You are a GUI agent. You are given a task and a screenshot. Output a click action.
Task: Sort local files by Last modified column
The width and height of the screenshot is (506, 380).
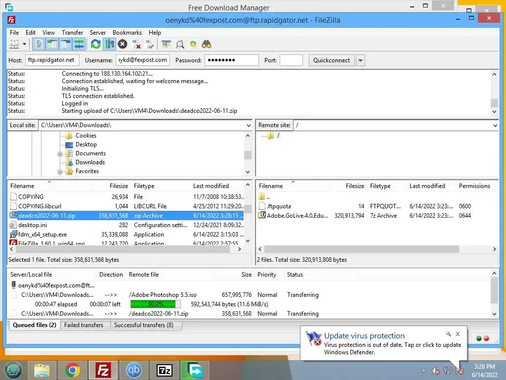point(211,186)
